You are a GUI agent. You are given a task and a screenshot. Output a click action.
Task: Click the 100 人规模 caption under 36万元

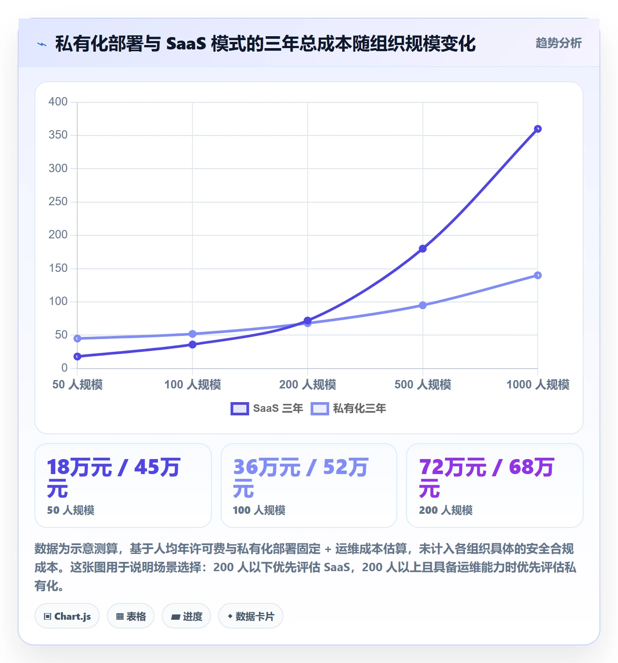(259, 510)
